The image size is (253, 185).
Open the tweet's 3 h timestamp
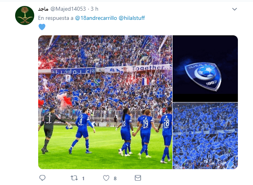point(95,9)
